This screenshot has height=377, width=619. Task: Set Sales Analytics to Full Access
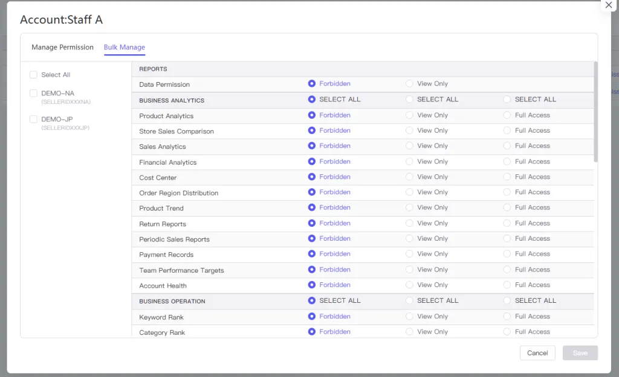point(507,146)
